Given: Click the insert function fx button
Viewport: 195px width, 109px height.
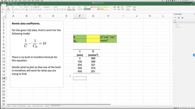Looking at the screenshot, I should (13, 12).
